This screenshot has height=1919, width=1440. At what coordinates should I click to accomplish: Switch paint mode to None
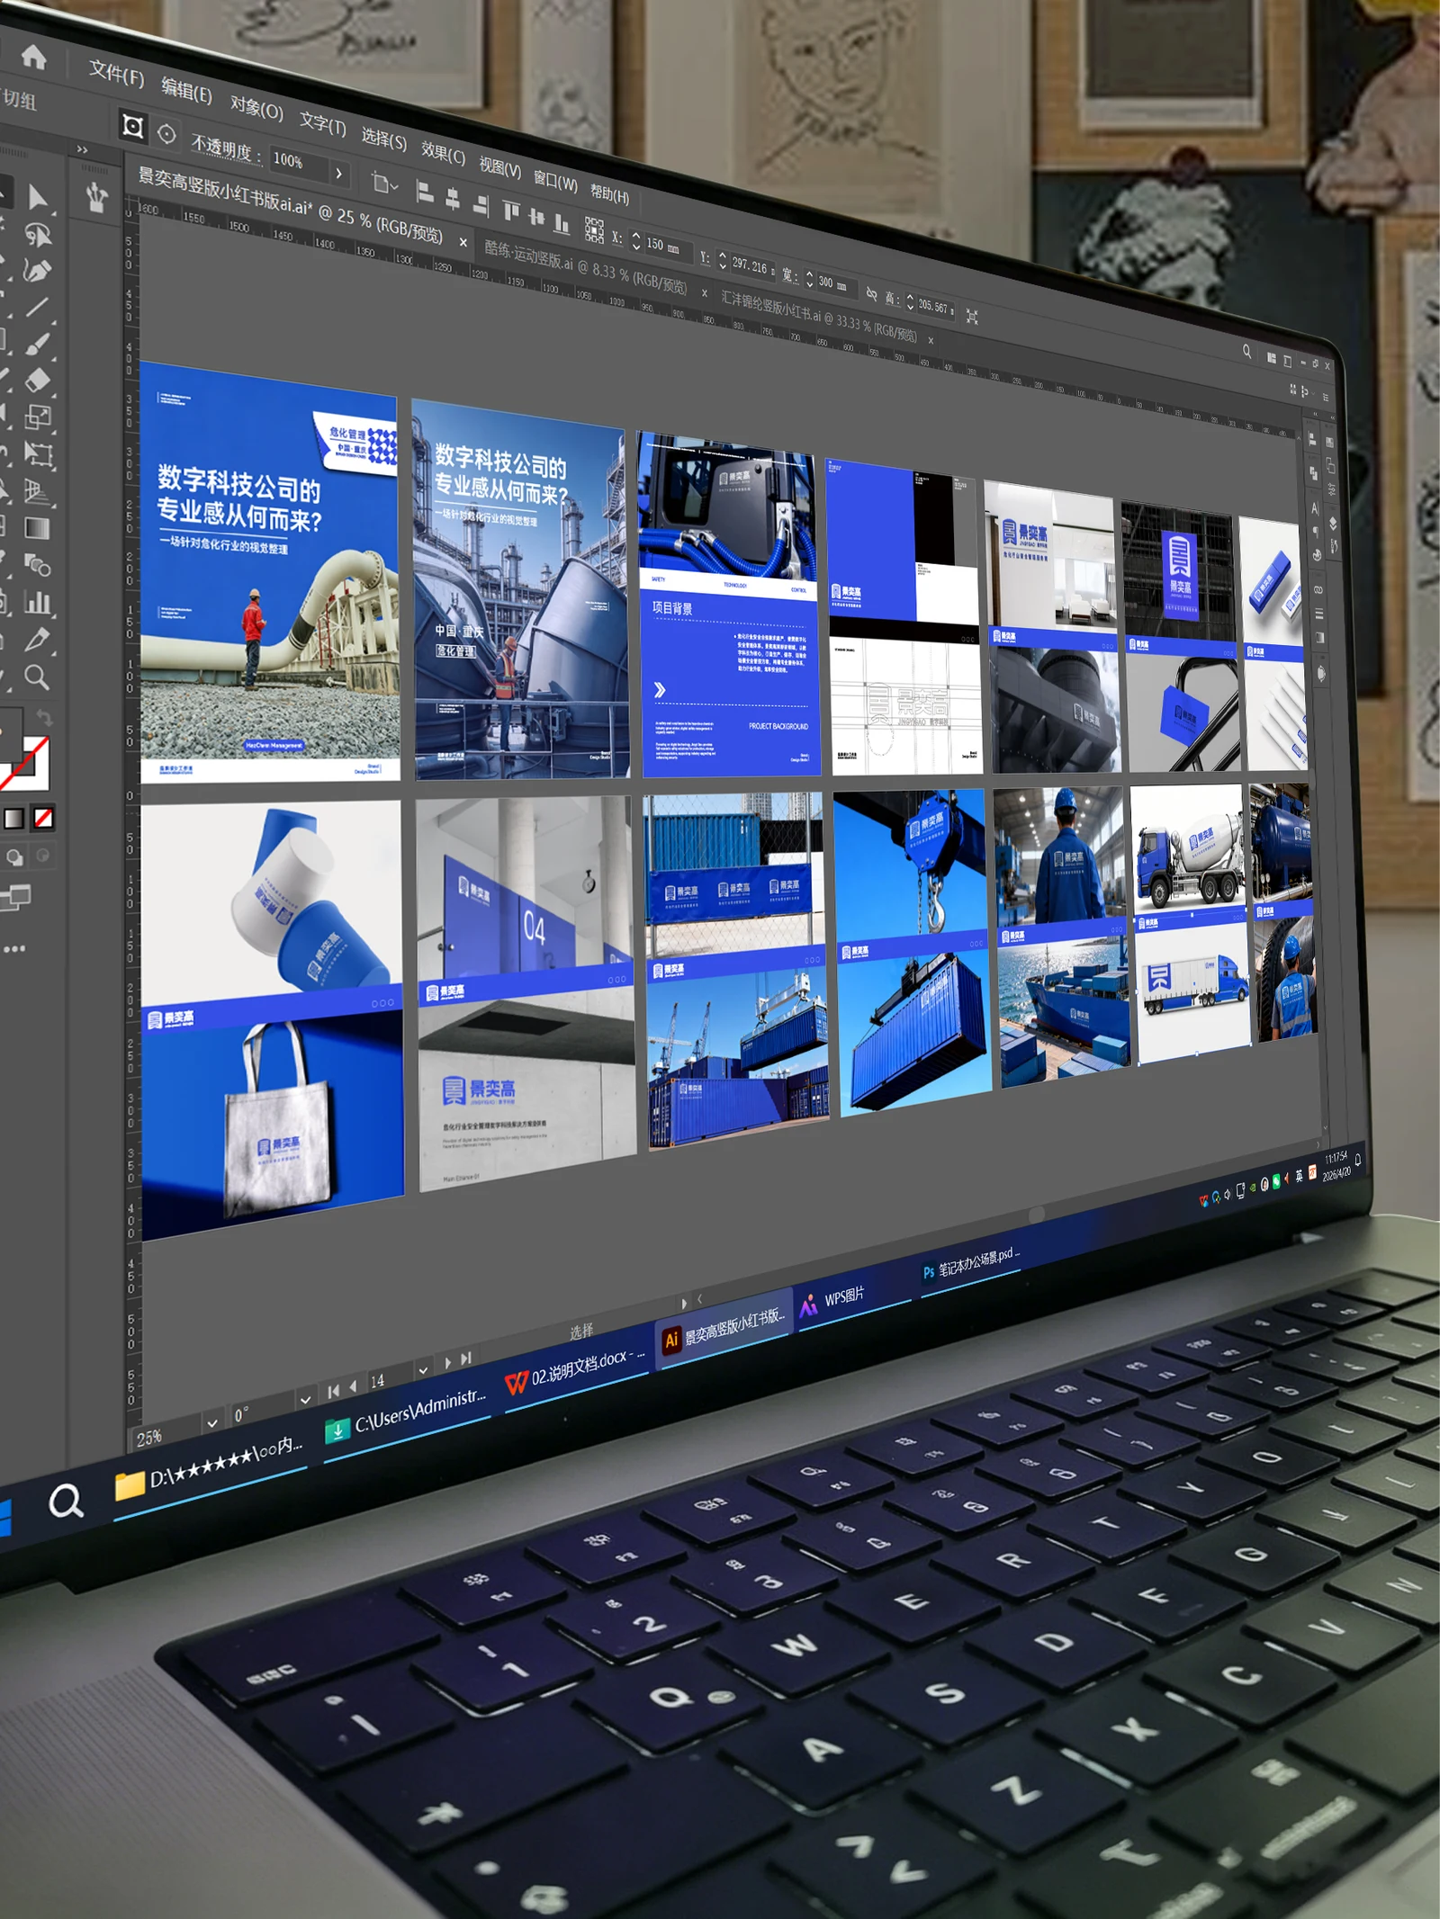click(43, 818)
